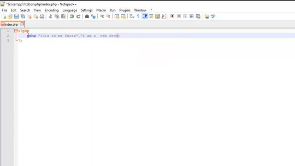Select the index.php tab

click(x=11, y=24)
